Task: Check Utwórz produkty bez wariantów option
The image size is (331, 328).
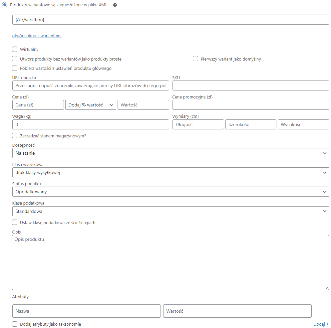Action: 15,59
